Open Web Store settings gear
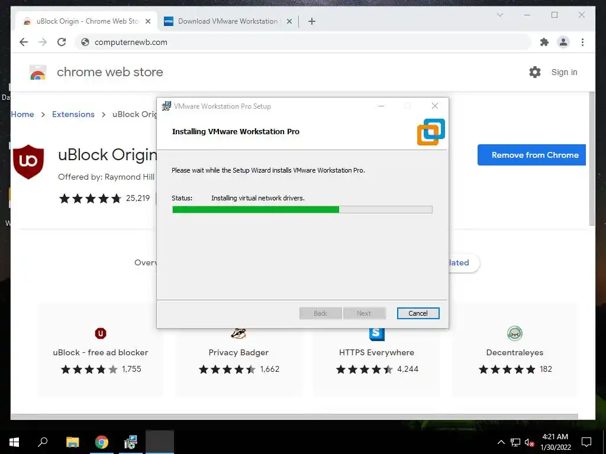The height and width of the screenshot is (454, 606). click(x=535, y=72)
